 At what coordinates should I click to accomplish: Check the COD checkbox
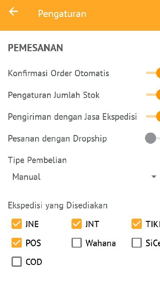(x=16, y=262)
